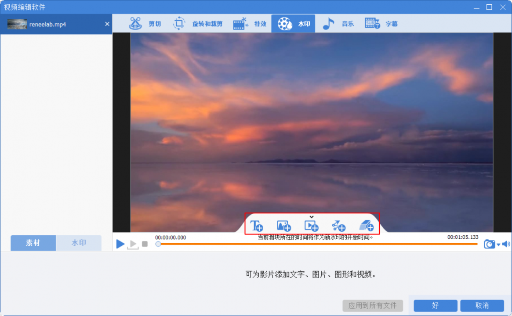Play the video preview
The height and width of the screenshot is (316, 512).
click(120, 244)
